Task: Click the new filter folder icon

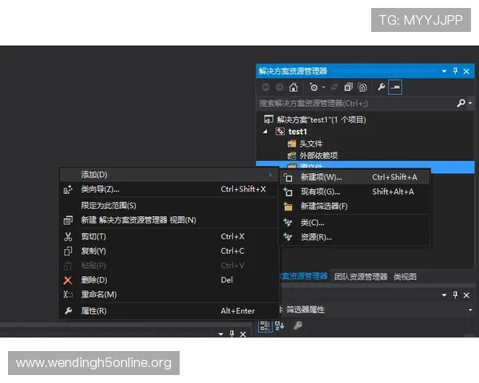Action: pos(287,207)
